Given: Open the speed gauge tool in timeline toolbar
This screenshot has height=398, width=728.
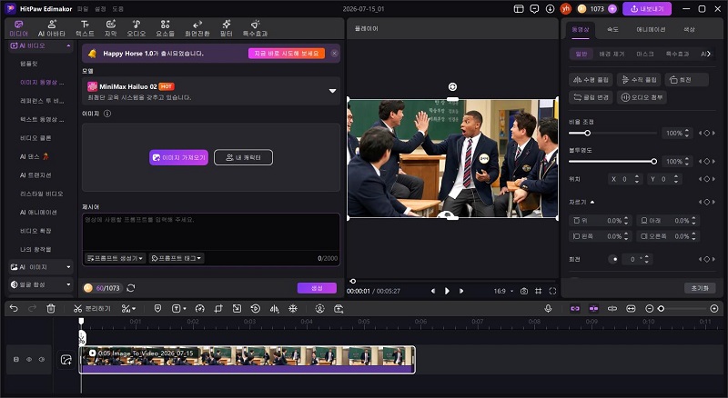Looking at the screenshot, I should (x=199, y=308).
